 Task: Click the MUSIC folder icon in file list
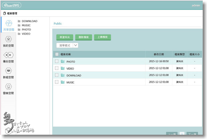coord(63,82)
